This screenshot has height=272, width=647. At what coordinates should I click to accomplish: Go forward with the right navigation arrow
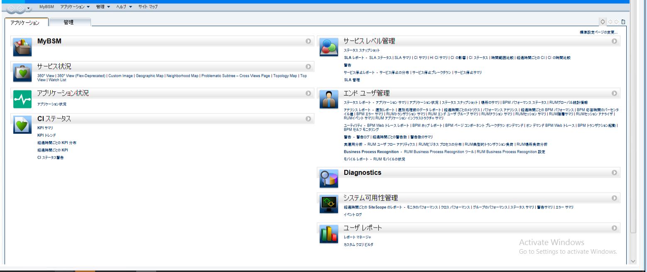20,8
